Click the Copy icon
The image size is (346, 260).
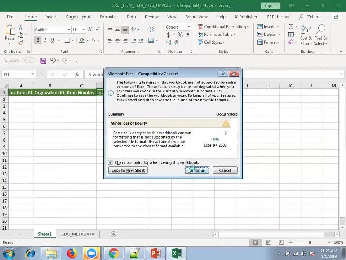[21, 35]
